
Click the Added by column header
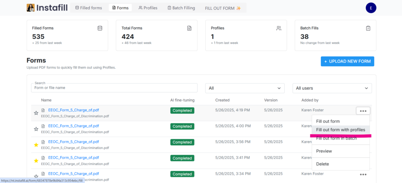[310, 100]
